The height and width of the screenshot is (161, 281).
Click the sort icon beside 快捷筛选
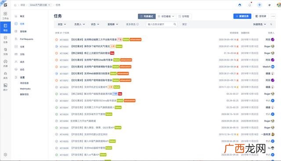(271, 24)
